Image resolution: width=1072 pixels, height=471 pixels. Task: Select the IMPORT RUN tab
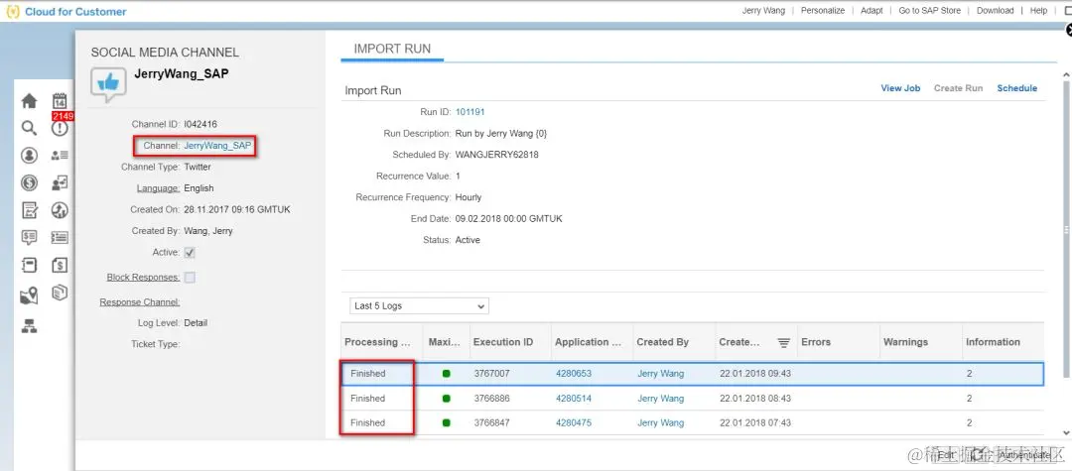[x=392, y=50]
